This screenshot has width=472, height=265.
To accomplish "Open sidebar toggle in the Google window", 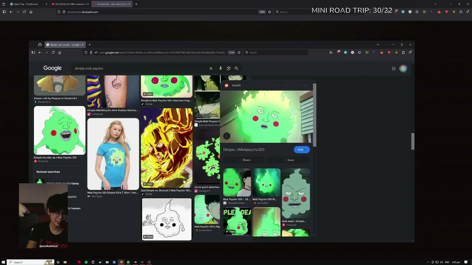I will [x=33, y=53].
